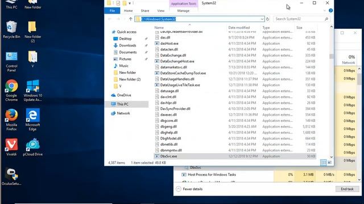Select Network in the navigation pane

pyautogui.click(x=123, y=113)
